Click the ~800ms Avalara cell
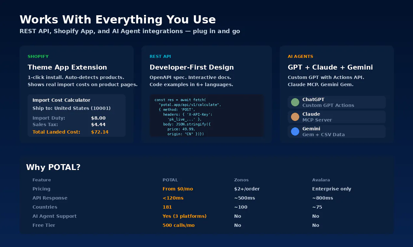Viewport: 413px width, 247px height. pyautogui.click(x=323, y=198)
